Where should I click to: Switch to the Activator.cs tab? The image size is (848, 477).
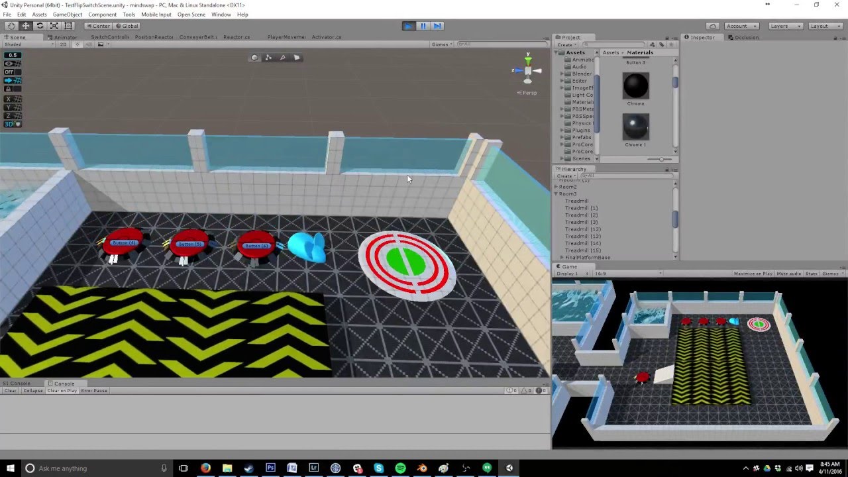click(x=326, y=37)
